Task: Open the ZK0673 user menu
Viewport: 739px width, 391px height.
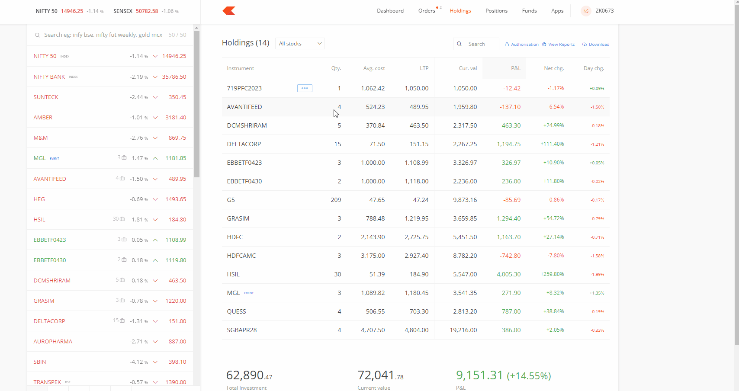Action: click(x=604, y=11)
